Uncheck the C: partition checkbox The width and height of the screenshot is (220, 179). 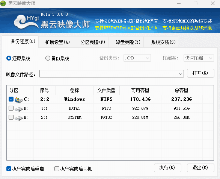(x=11, y=99)
